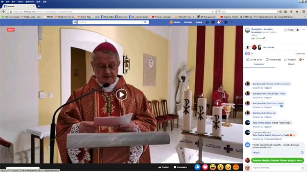Open the three-dots post options menu
Viewport: 307px width, 172px height.
click(x=304, y=30)
